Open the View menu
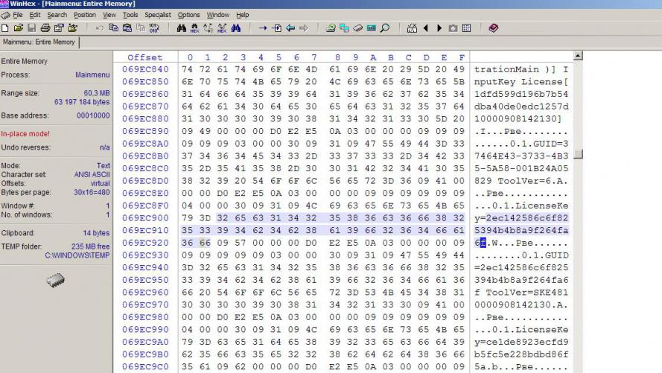Screen dimensions: 662x373 point(109,15)
